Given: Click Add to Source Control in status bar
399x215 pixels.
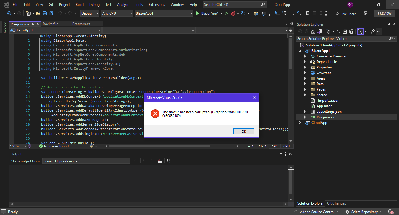Looking at the screenshot, I should (x=317, y=212).
